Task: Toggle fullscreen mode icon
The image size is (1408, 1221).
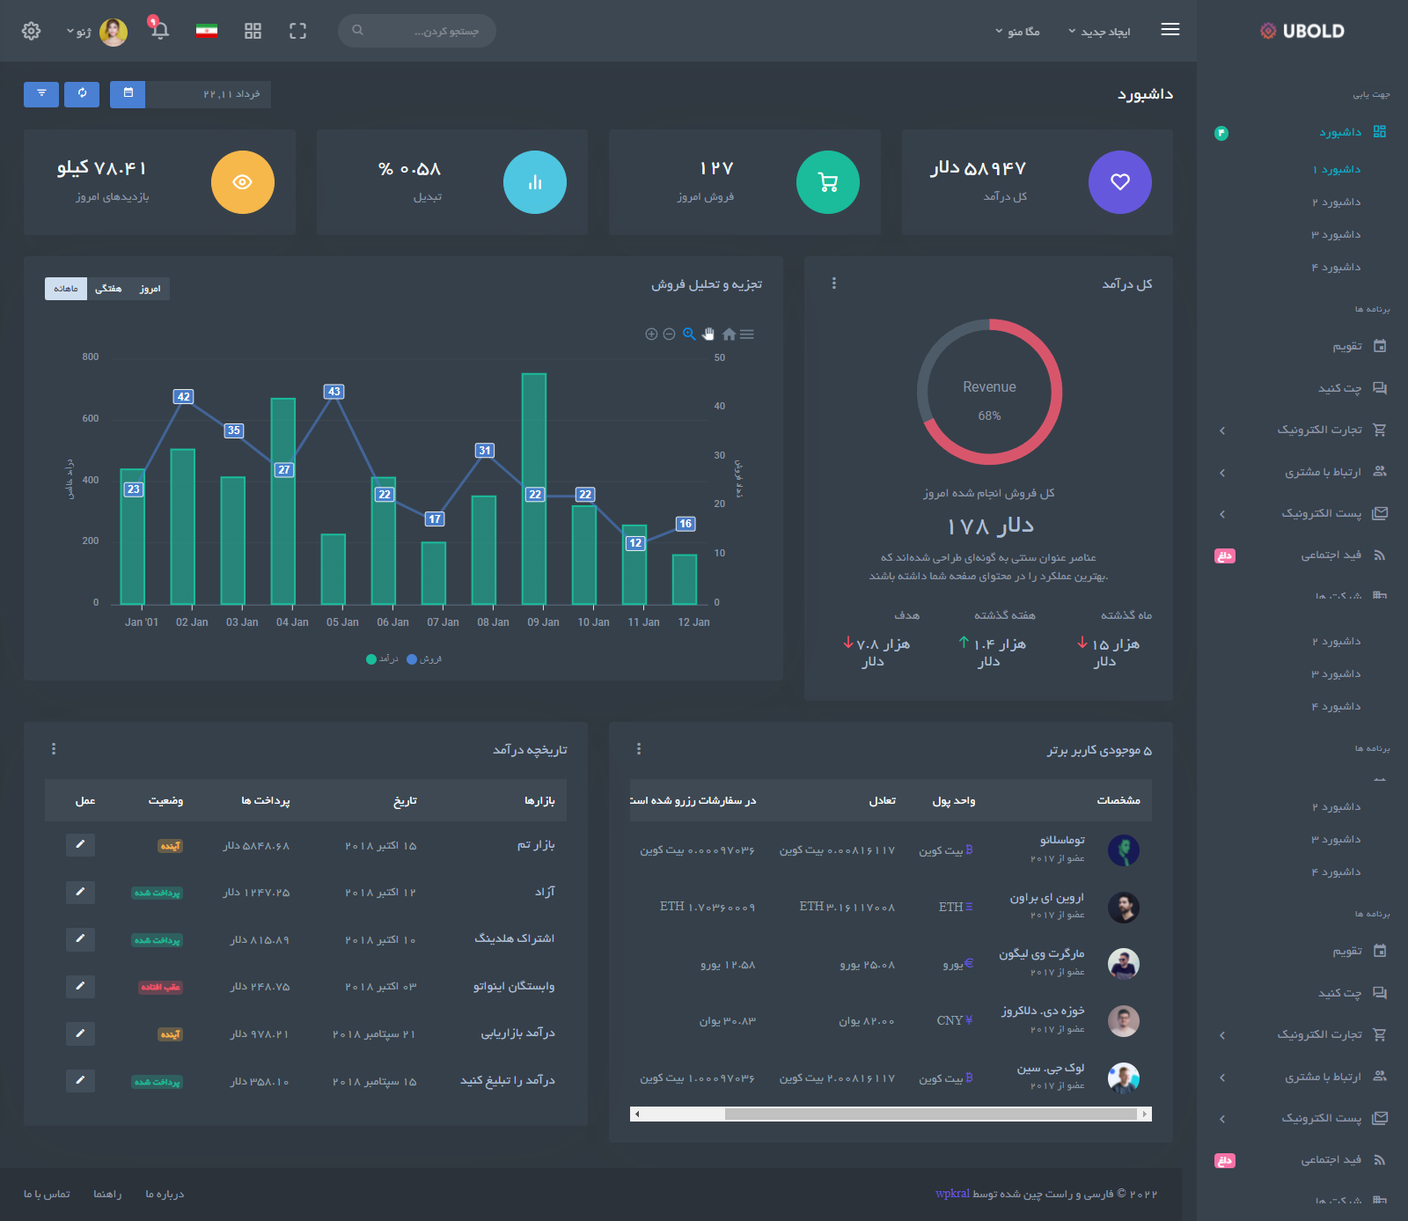Action: click(297, 31)
